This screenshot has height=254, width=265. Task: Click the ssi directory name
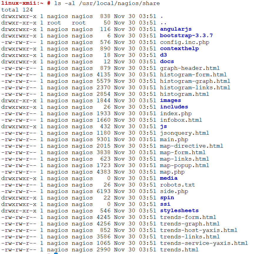(165, 204)
